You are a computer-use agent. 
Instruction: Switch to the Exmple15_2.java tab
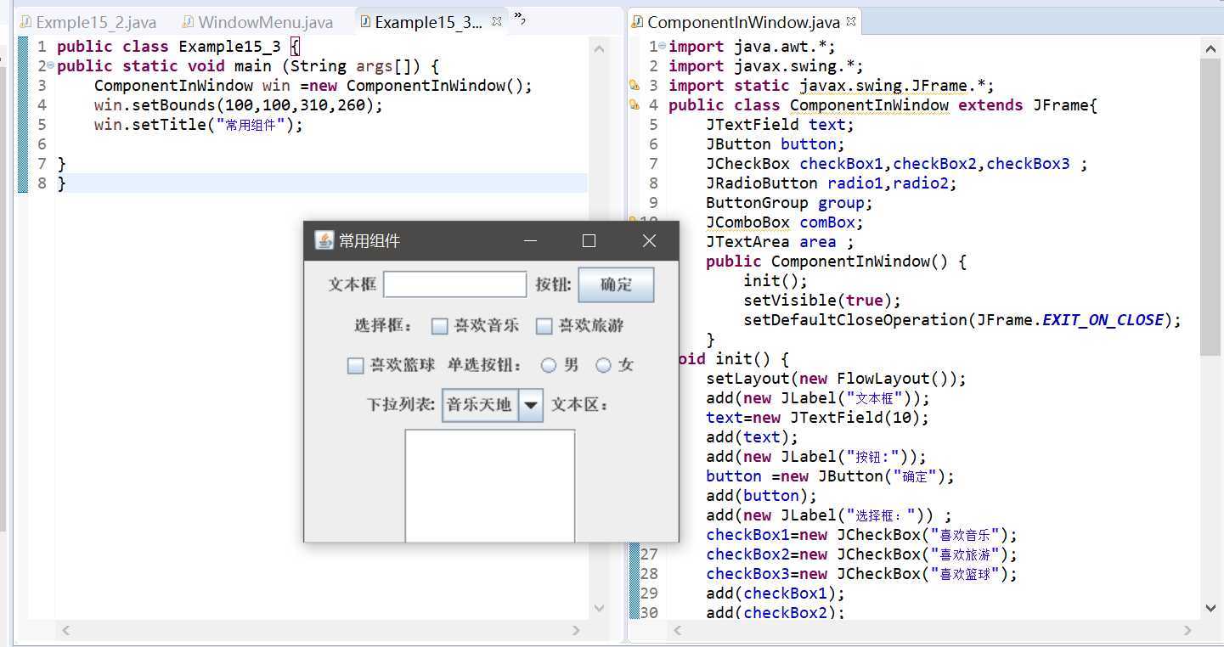(87, 23)
